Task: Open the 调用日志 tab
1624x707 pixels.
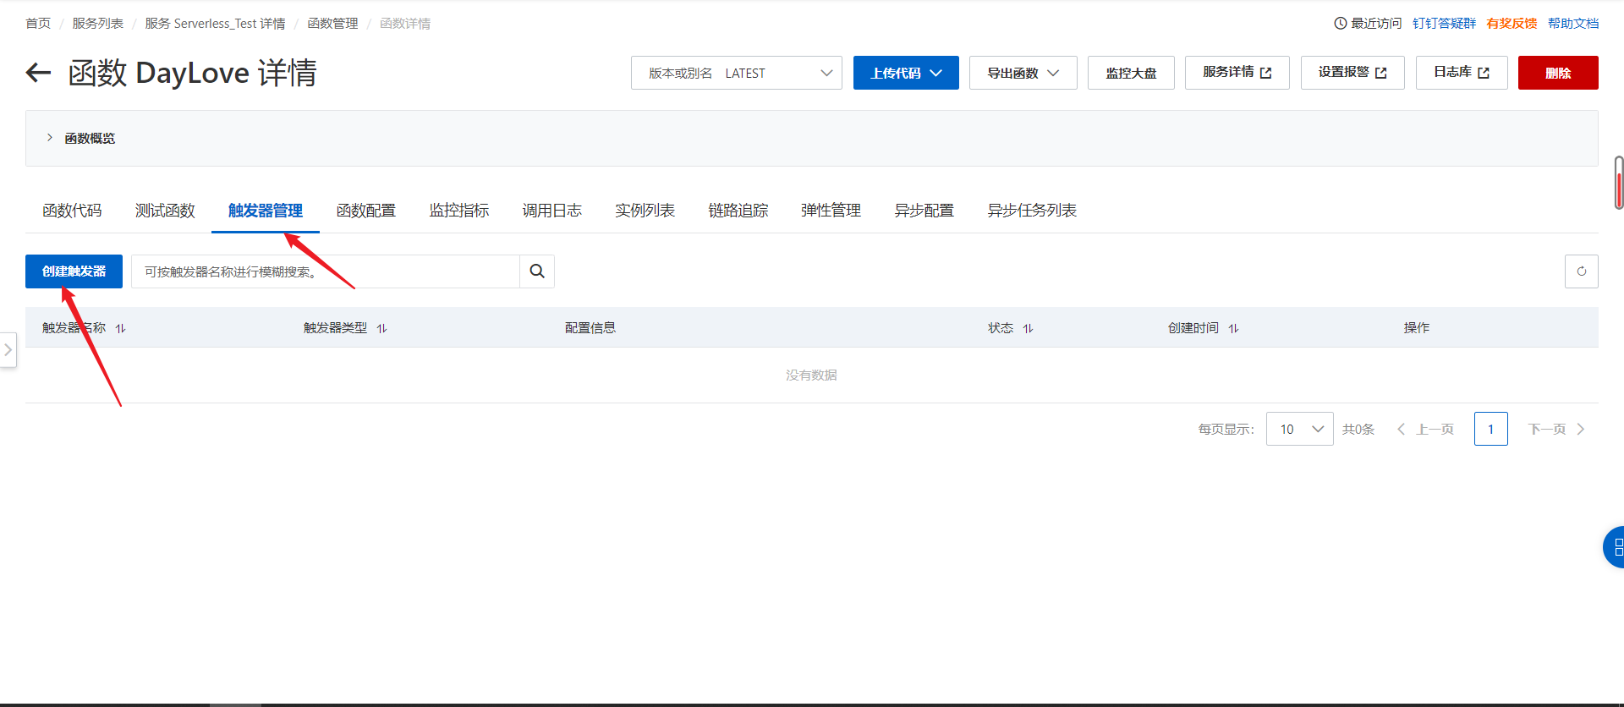Action: [551, 211]
